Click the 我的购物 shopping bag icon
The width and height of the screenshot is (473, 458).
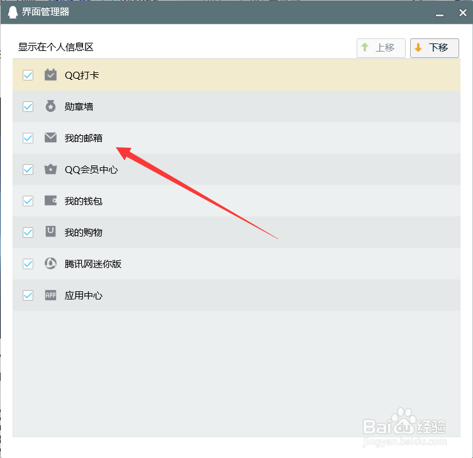coord(50,232)
